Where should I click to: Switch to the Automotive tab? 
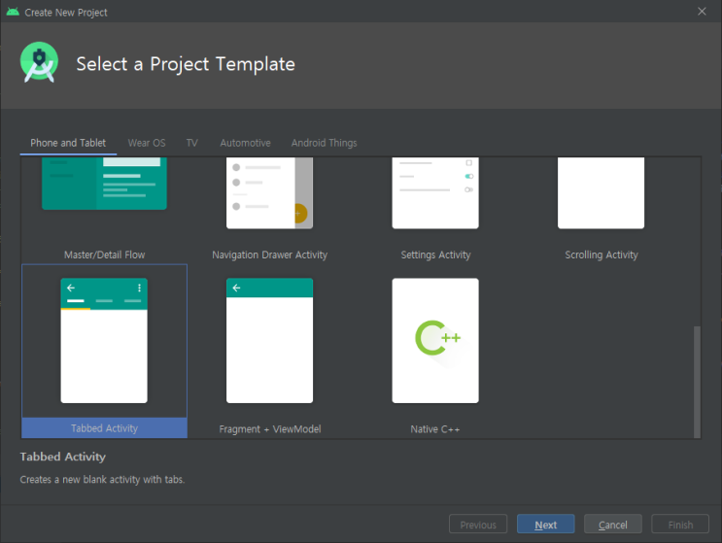coord(245,143)
